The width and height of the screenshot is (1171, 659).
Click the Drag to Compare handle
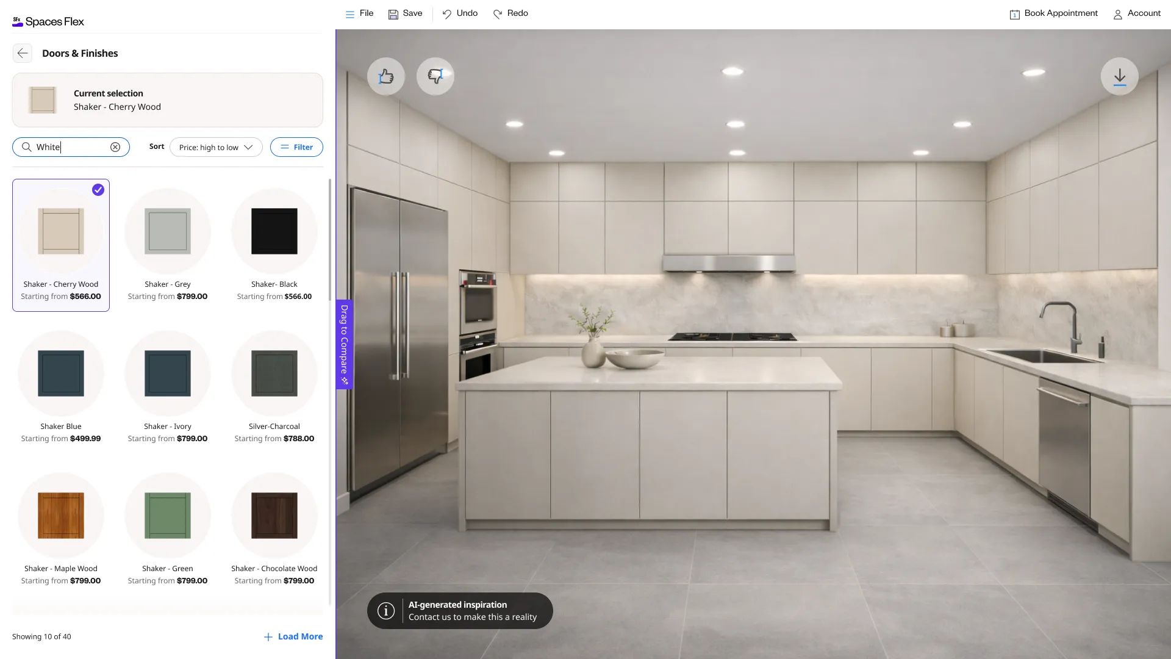(x=344, y=344)
